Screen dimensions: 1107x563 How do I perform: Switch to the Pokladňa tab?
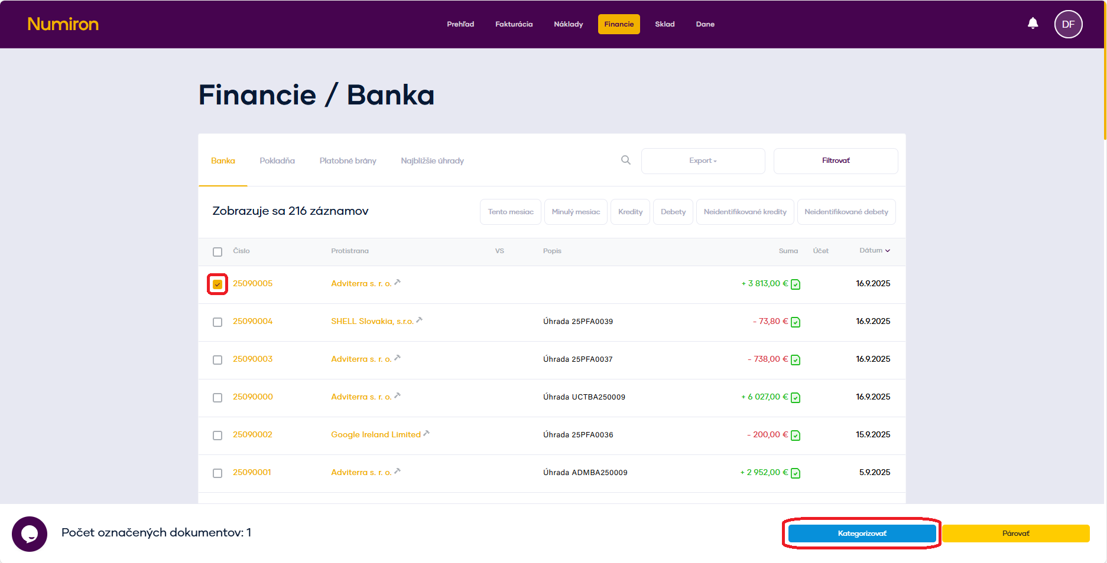click(x=277, y=161)
